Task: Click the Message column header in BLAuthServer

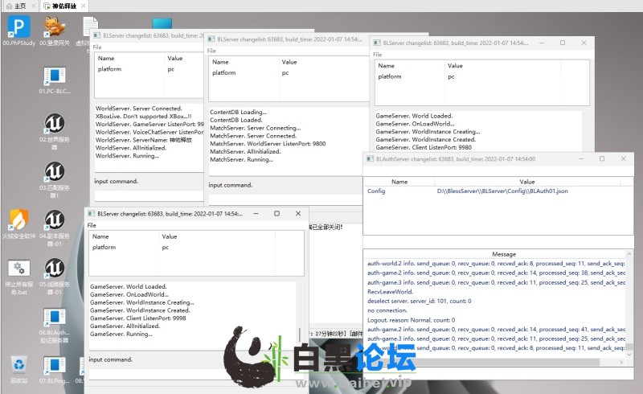Action: 503,254
